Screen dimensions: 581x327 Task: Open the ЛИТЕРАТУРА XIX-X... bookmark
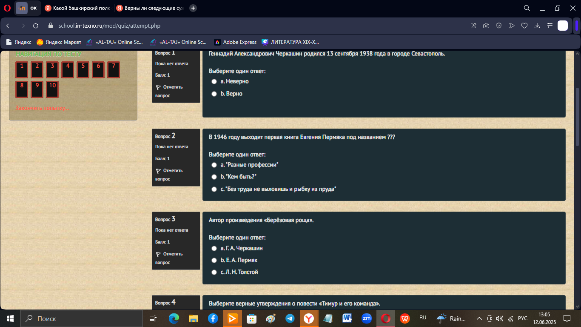pyautogui.click(x=290, y=42)
